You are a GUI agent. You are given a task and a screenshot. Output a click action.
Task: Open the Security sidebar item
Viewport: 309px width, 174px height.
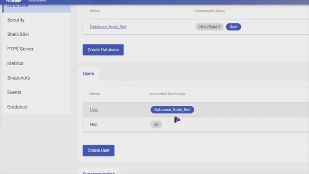point(16,20)
